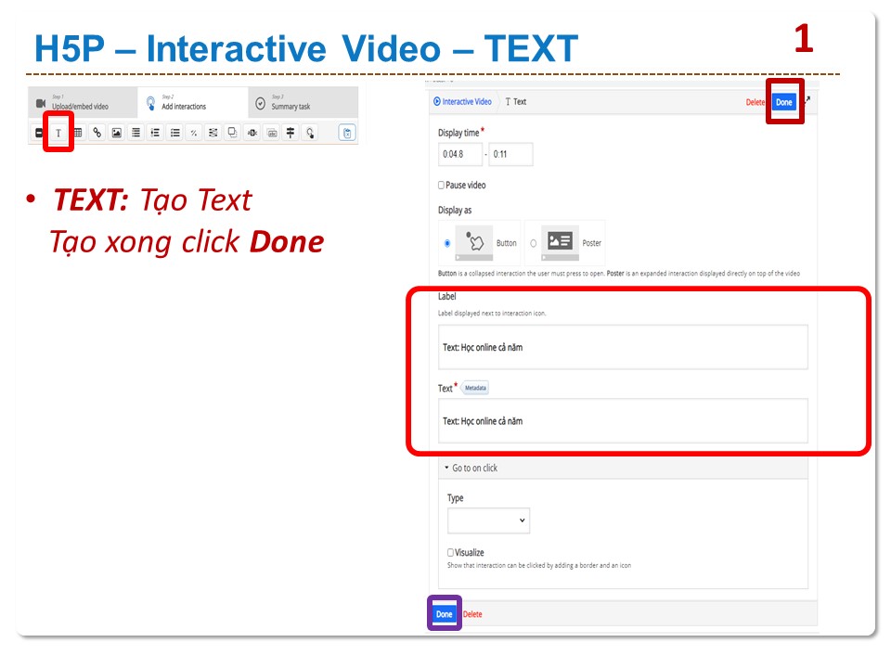Select the Text interaction tool
This screenshot has width=891, height=668.
(x=58, y=133)
